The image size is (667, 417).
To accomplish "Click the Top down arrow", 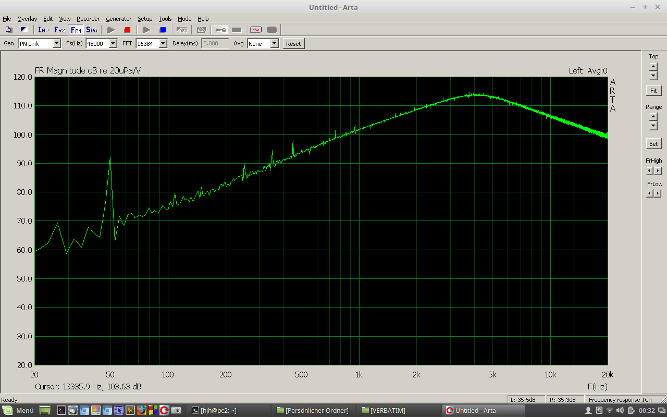I will tap(653, 75).
